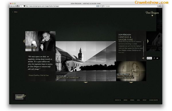Advance carousel with right arrow
This screenshot has width=172, height=111.
148,41
